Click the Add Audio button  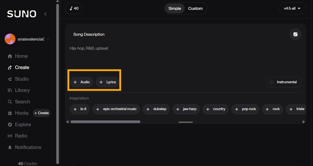tap(82, 82)
